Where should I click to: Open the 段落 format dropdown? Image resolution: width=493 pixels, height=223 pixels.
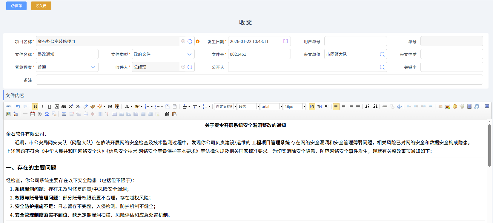(x=249, y=106)
